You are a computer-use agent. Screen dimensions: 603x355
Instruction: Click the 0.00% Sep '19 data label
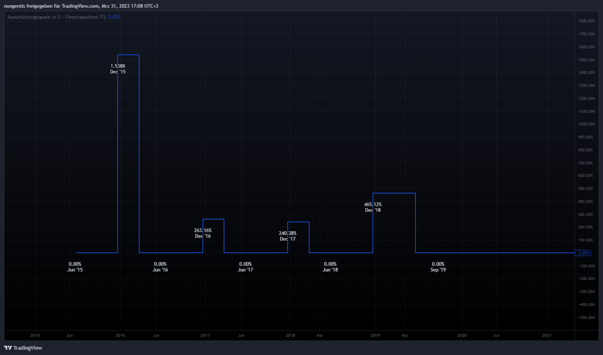(x=438, y=267)
